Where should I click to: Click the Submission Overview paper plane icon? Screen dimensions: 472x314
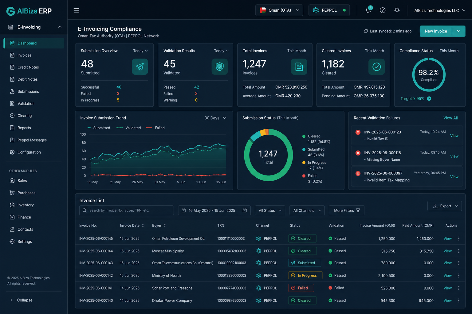point(140,67)
